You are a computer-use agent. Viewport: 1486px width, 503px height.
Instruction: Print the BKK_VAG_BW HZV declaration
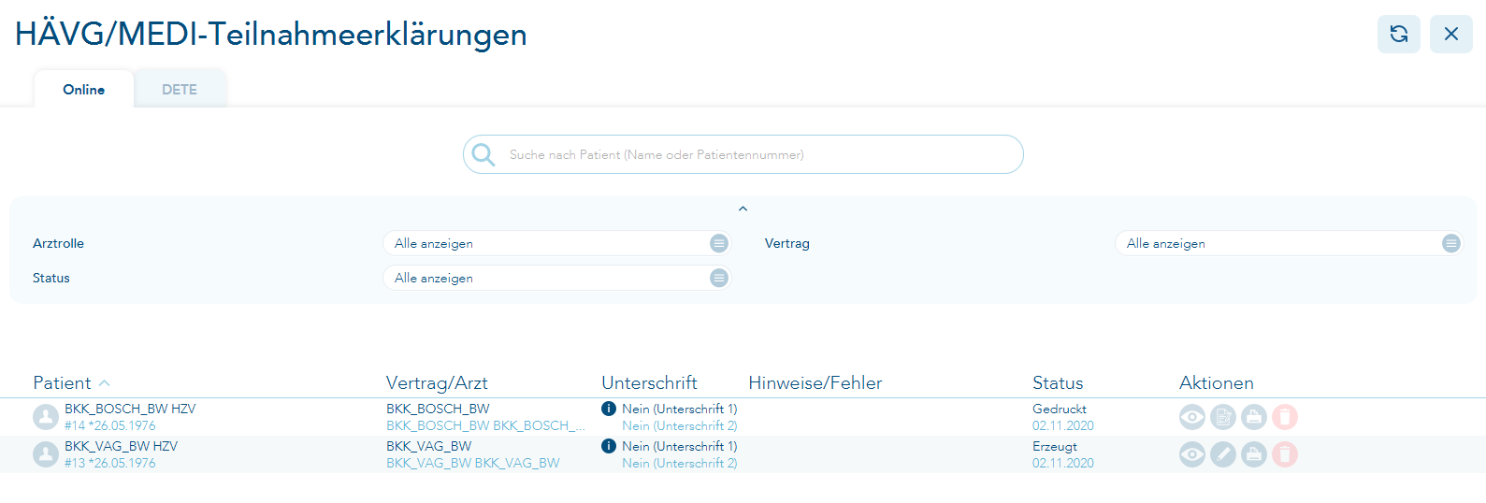pyautogui.click(x=1254, y=454)
